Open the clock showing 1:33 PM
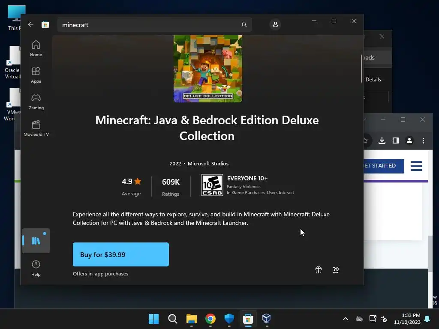Viewport: 439px width, 329px height. pyautogui.click(x=407, y=319)
